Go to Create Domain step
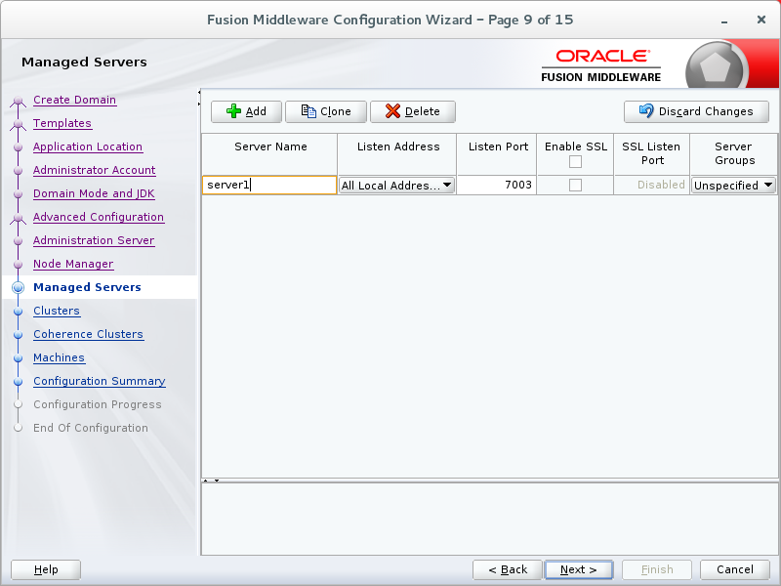 [75, 100]
